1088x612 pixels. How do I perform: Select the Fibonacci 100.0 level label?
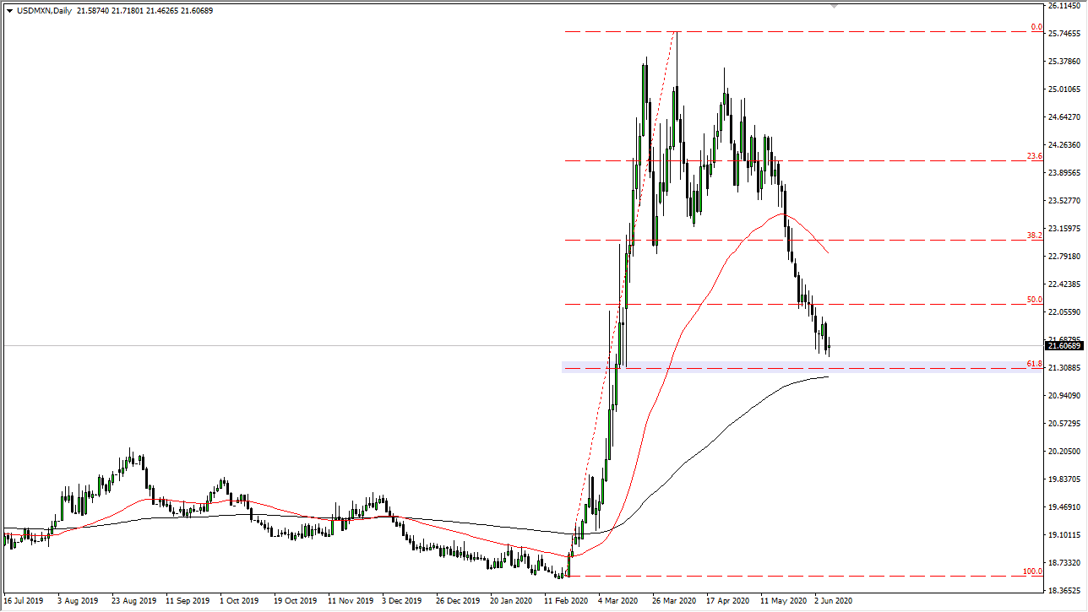(x=1033, y=571)
